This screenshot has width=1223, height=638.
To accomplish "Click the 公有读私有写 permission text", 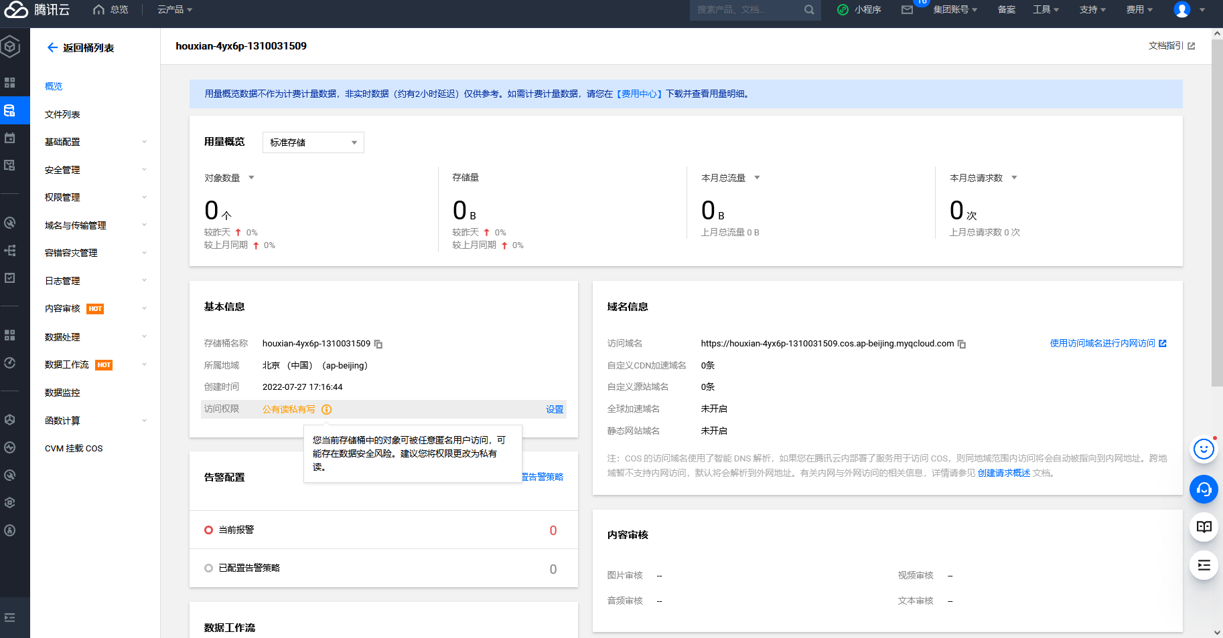I will point(289,409).
